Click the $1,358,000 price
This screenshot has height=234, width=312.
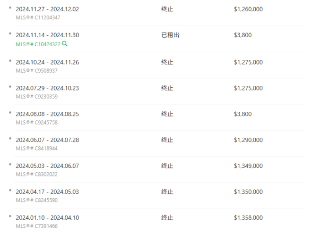248,218
